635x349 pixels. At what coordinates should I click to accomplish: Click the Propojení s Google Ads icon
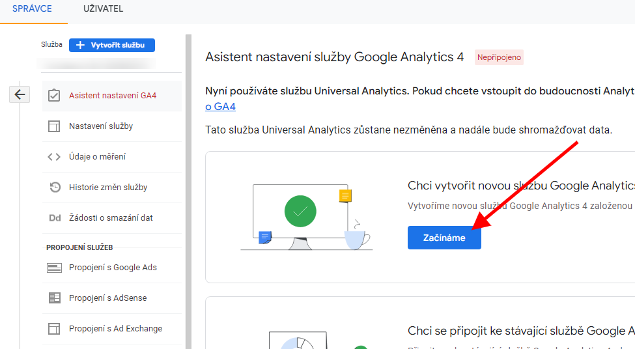pyautogui.click(x=55, y=268)
